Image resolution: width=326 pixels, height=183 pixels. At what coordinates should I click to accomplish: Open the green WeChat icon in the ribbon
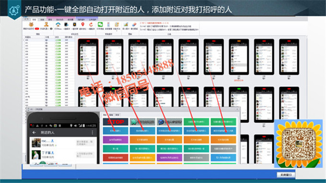tap(100, 24)
